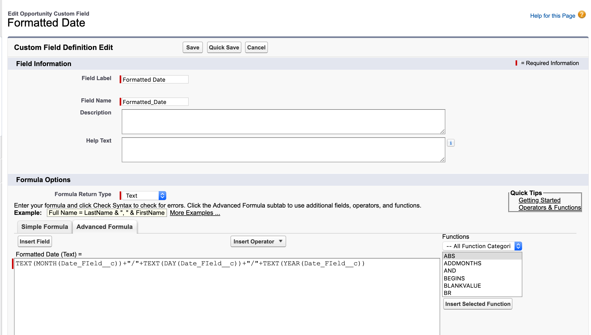The image size is (591, 335).
Task: Click into the Description text area
Action: pos(283,121)
